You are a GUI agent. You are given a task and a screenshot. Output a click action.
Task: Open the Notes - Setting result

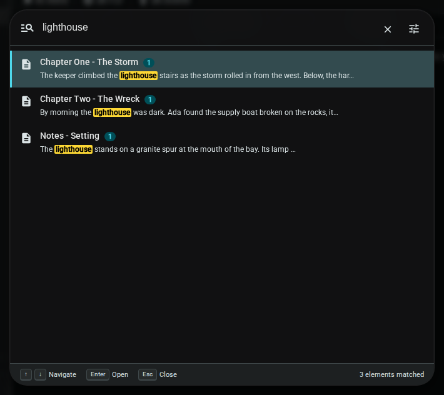click(222, 142)
